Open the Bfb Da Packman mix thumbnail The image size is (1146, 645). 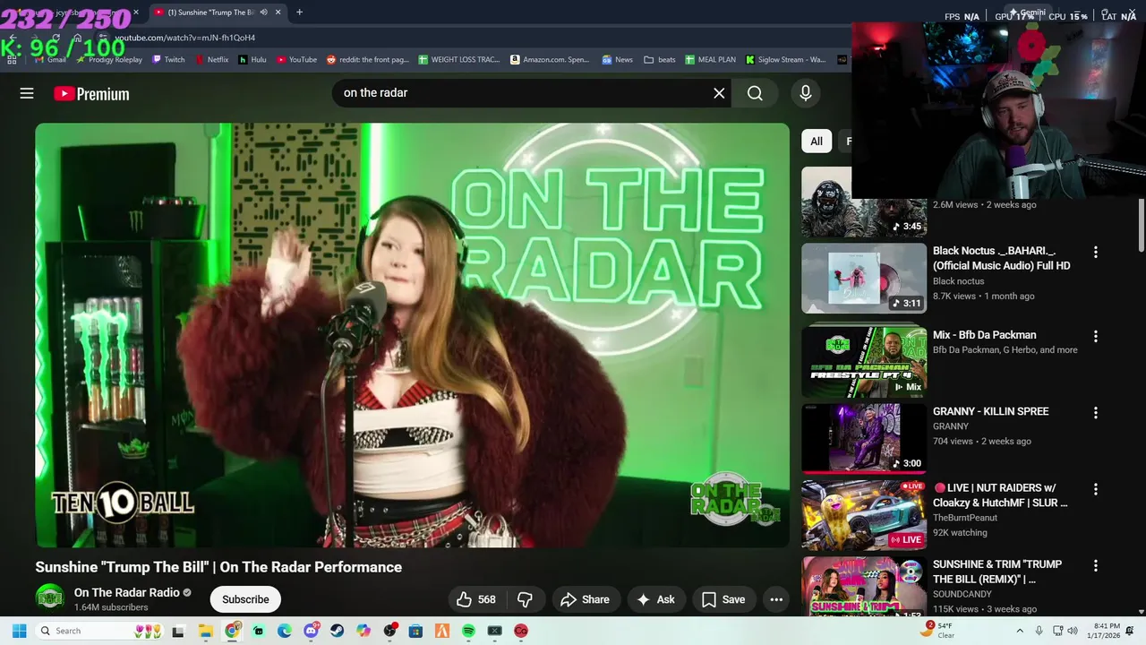point(864,362)
